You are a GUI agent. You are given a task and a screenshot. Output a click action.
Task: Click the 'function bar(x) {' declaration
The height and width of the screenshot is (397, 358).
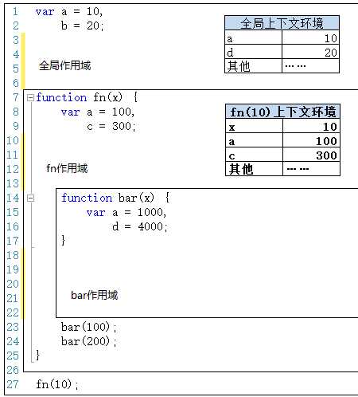click(x=115, y=198)
